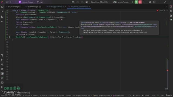The width and height of the screenshot is (173, 97).
Task: Click the CRLF line separator setting
Action: [147, 95]
